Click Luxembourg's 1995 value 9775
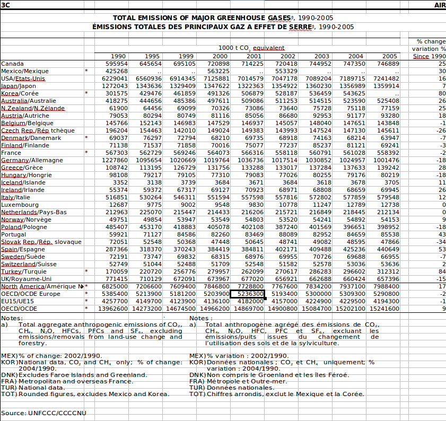This screenshot has height=421, width=446. point(151,205)
